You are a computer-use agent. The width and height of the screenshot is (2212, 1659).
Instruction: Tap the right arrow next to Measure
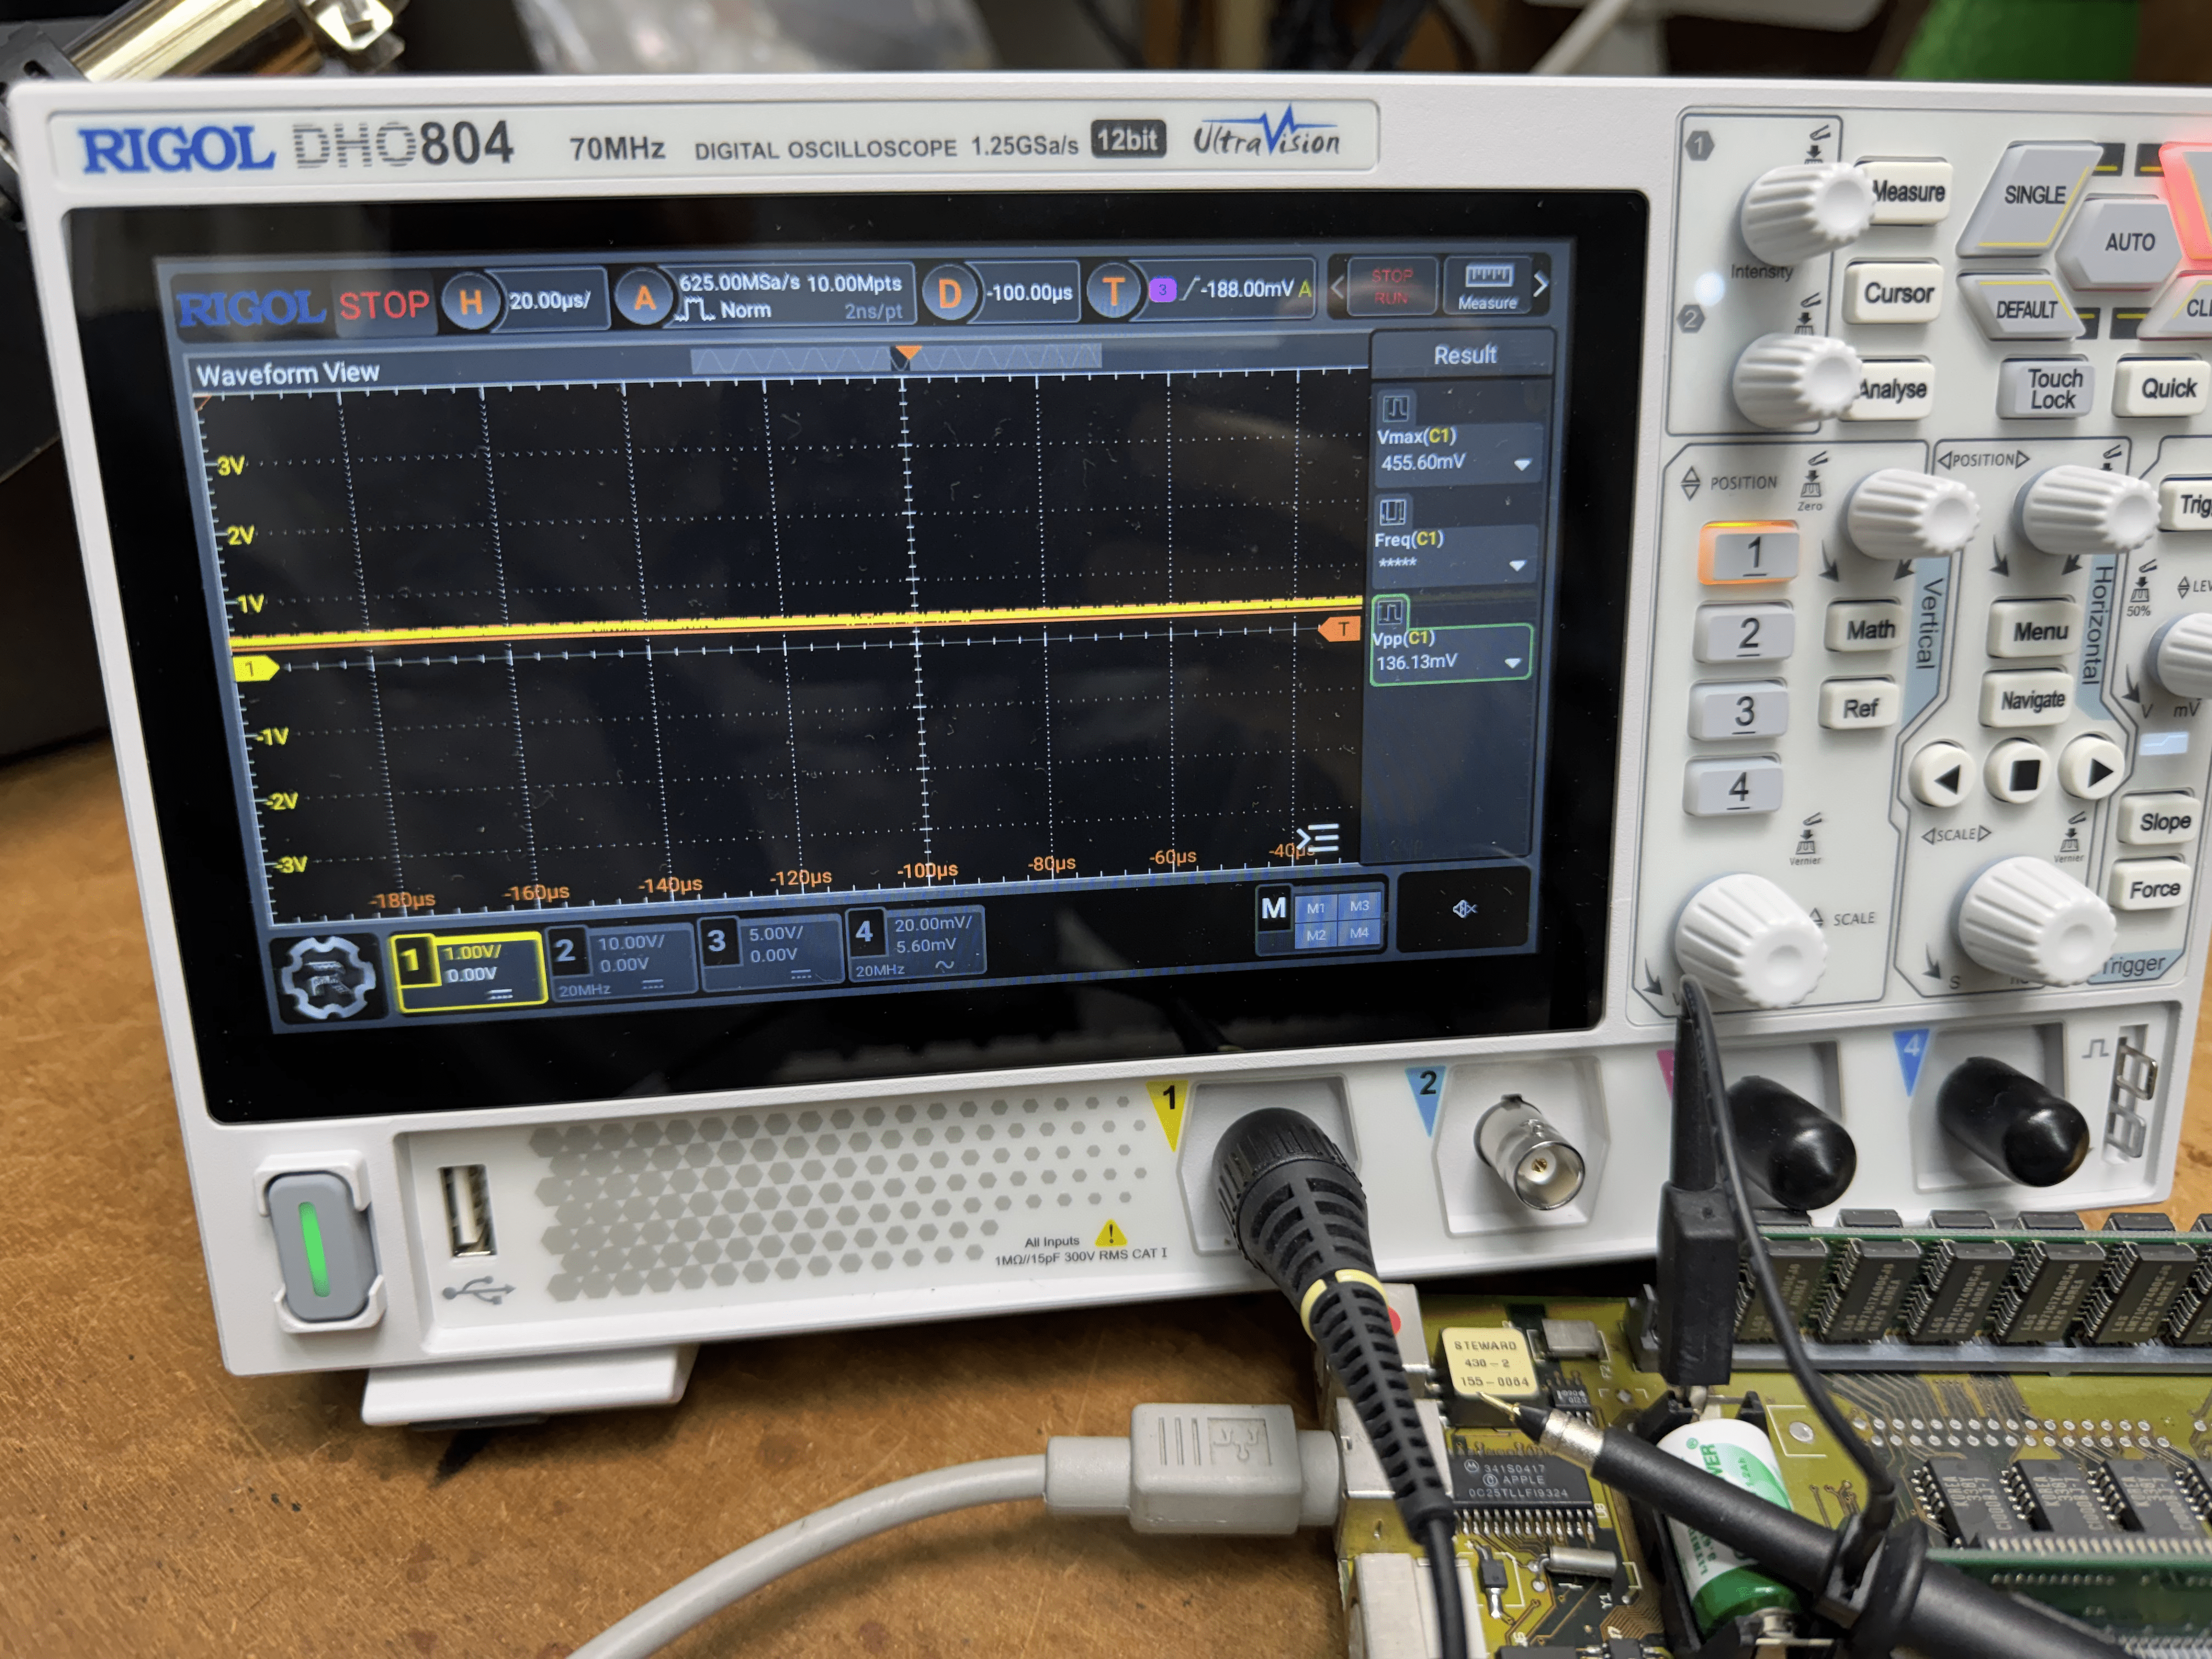point(1540,285)
